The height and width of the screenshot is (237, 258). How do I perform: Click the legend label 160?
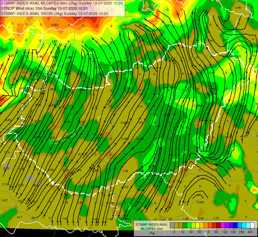(x=233, y=232)
